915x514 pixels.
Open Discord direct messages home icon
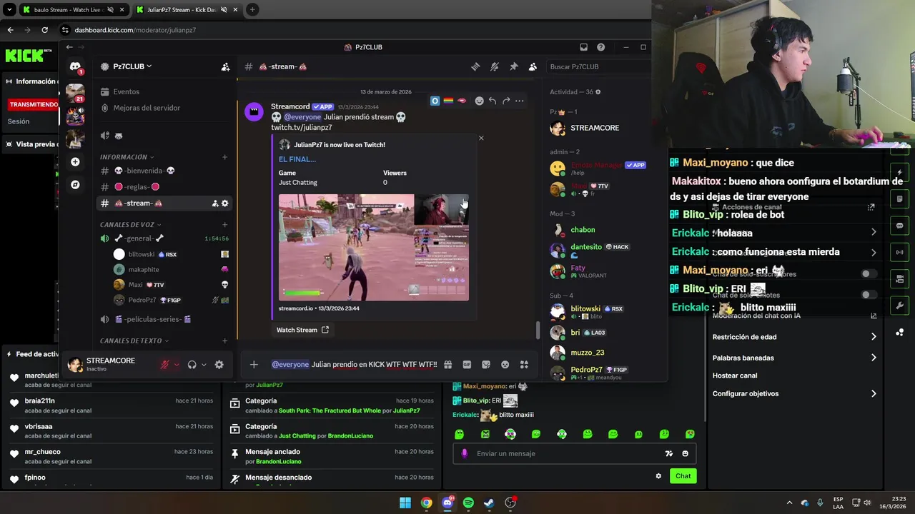pyautogui.click(x=75, y=66)
